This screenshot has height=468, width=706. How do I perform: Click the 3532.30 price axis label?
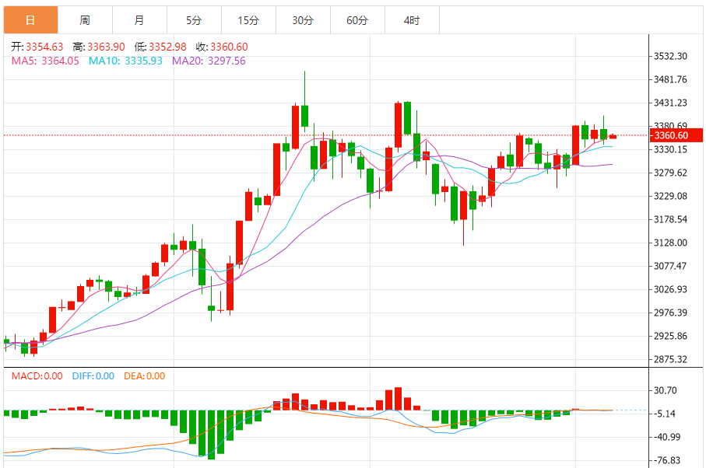[669, 56]
